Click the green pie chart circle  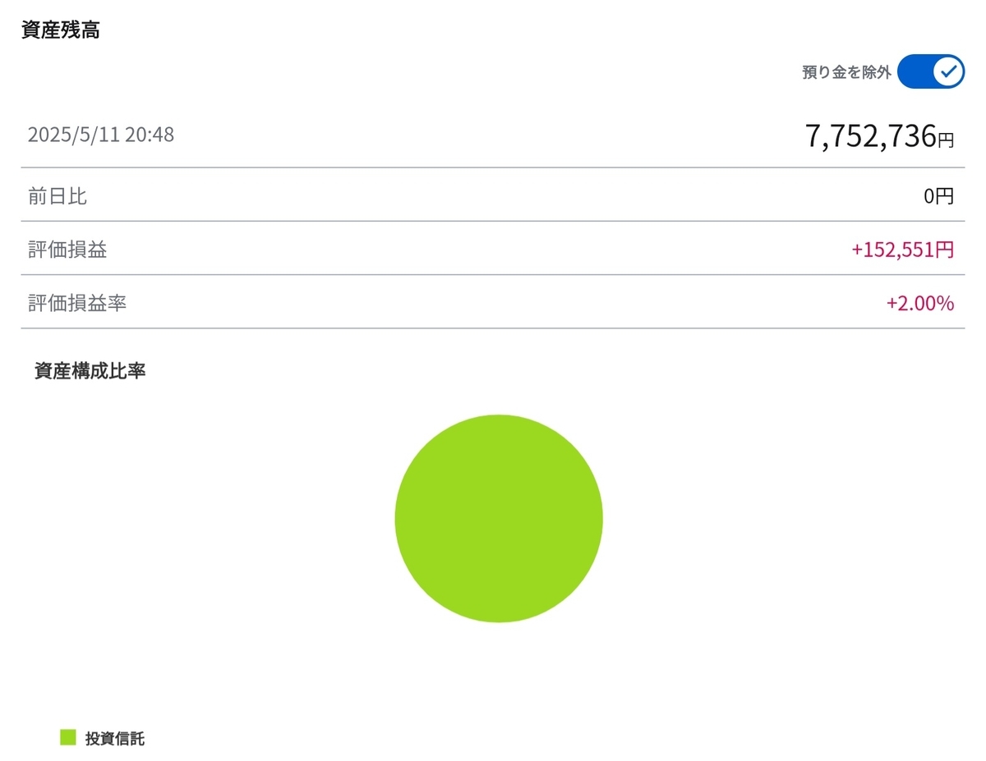pos(499,518)
